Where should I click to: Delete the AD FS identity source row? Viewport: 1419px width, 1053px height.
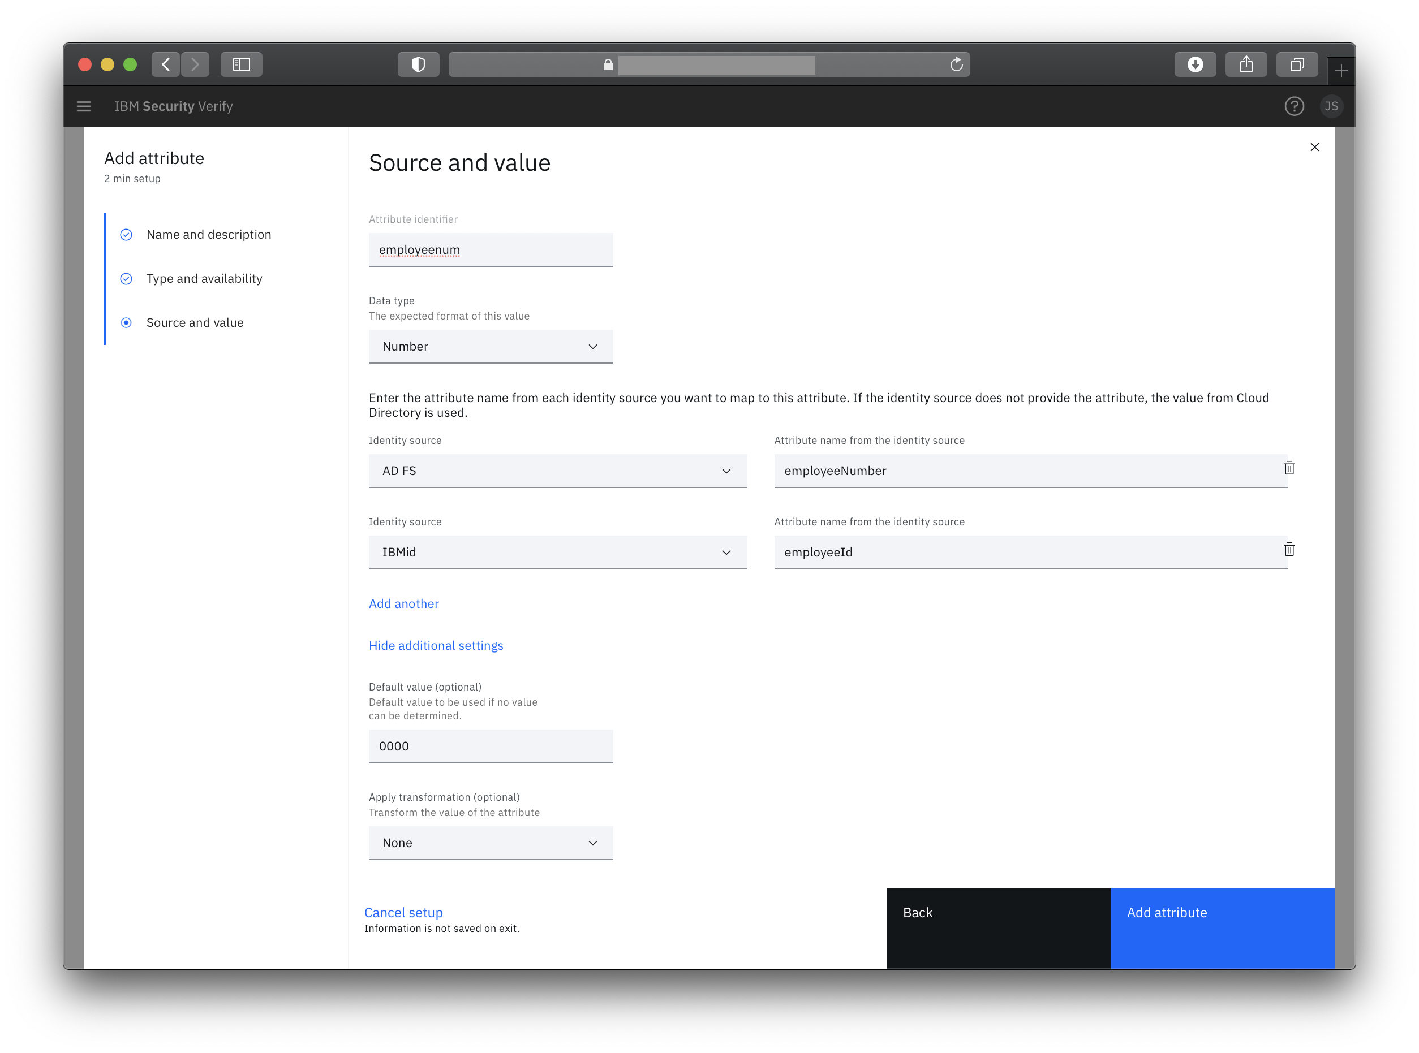[1289, 468]
